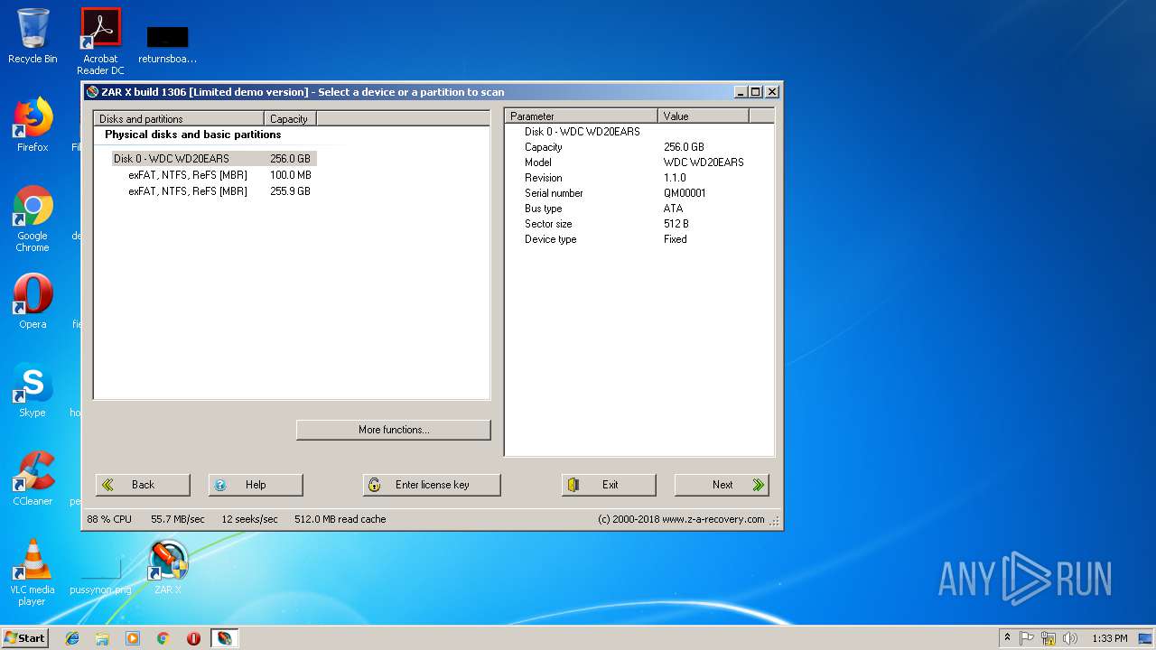Image resolution: width=1156 pixels, height=650 pixels.
Task: Click the volume speaker tray icon
Action: click(1070, 638)
